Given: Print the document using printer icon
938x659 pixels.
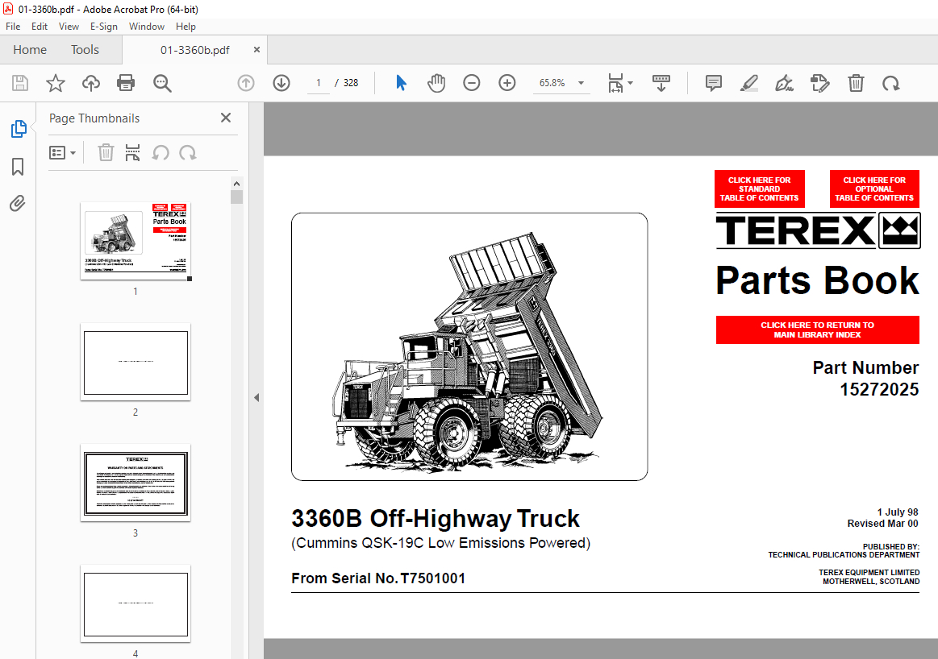Looking at the screenshot, I should (x=126, y=83).
